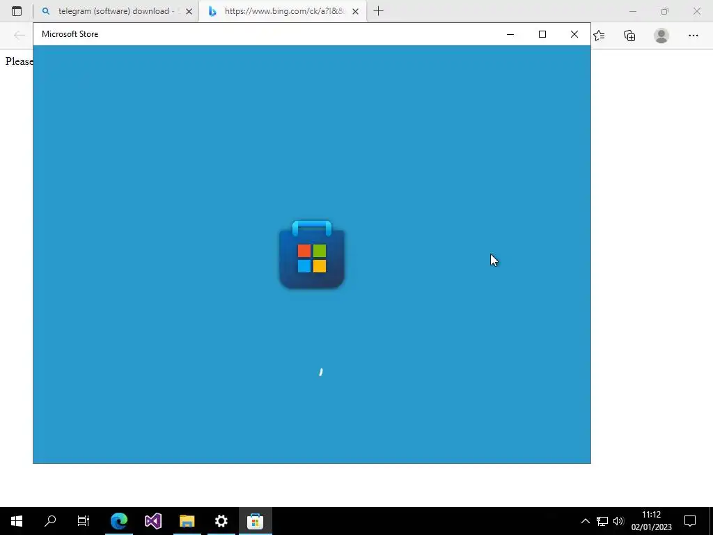This screenshot has height=535, width=713.
Task: Close the Edge browser window
Action: pos(696,11)
